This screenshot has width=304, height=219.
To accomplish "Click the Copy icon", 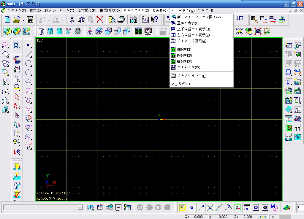I will click(x=81, y=20).
